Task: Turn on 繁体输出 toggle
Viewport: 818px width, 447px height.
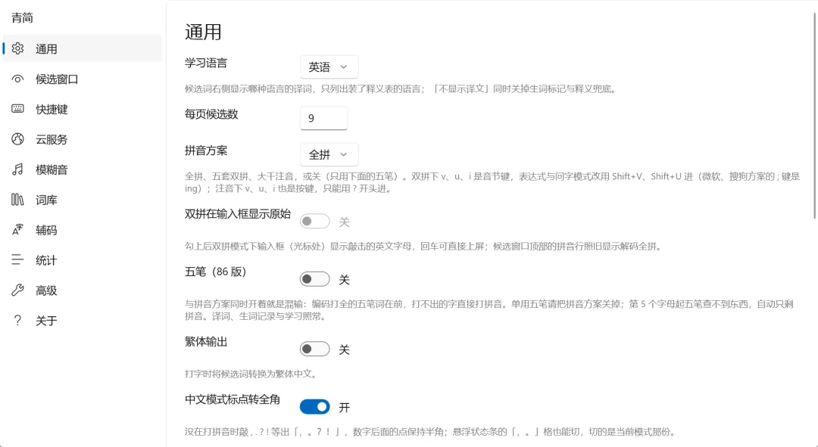Action: [x=314, y=349]
